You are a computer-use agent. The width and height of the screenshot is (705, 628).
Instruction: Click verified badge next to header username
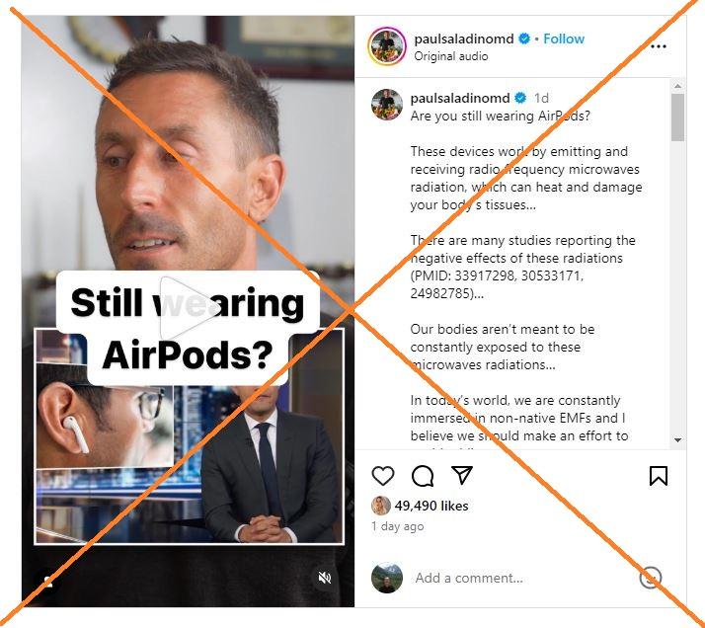coord(524,39)
